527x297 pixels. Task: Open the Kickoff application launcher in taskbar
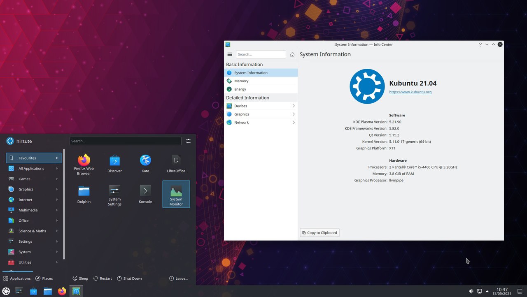[x=6, y=291]
